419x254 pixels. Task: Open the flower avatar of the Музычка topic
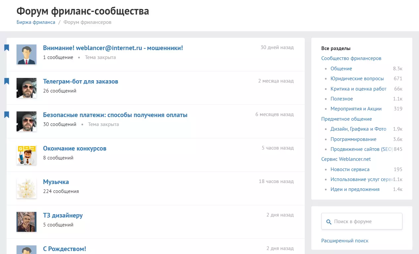[26, 188]
